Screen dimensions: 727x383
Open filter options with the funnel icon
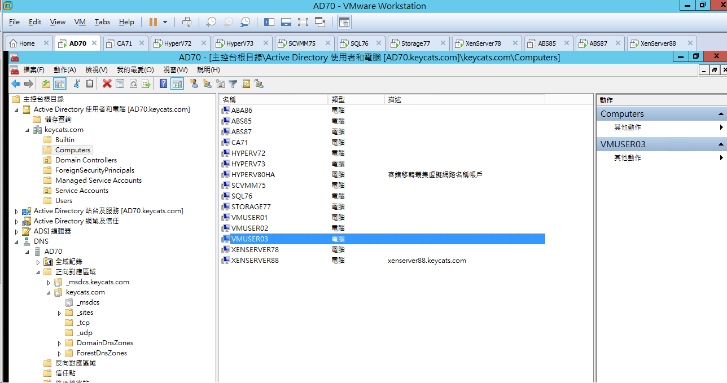233,84
